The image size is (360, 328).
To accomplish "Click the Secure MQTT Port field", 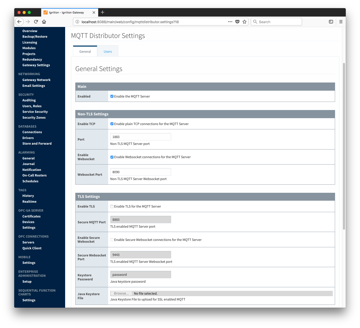I will pyautogui.click(x=140, y=220).
